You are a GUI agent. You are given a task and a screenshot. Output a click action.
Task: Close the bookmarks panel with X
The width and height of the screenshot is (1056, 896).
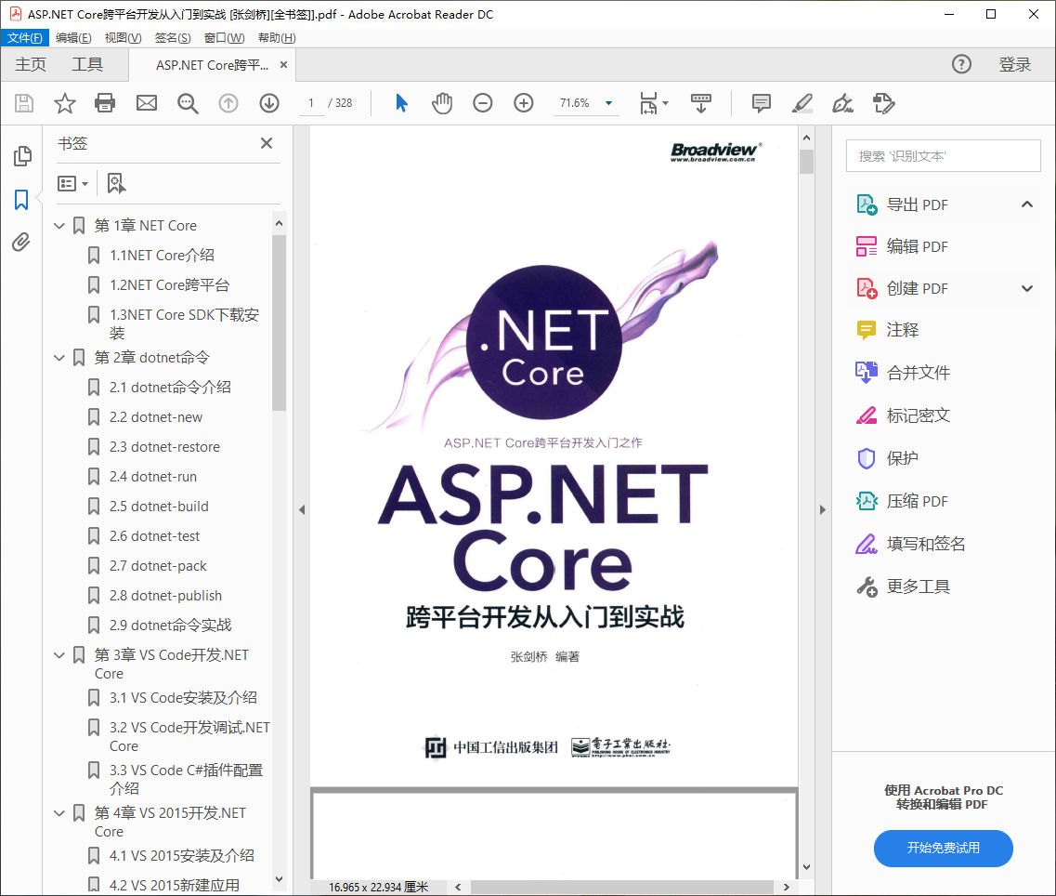[x=267, y=143]
